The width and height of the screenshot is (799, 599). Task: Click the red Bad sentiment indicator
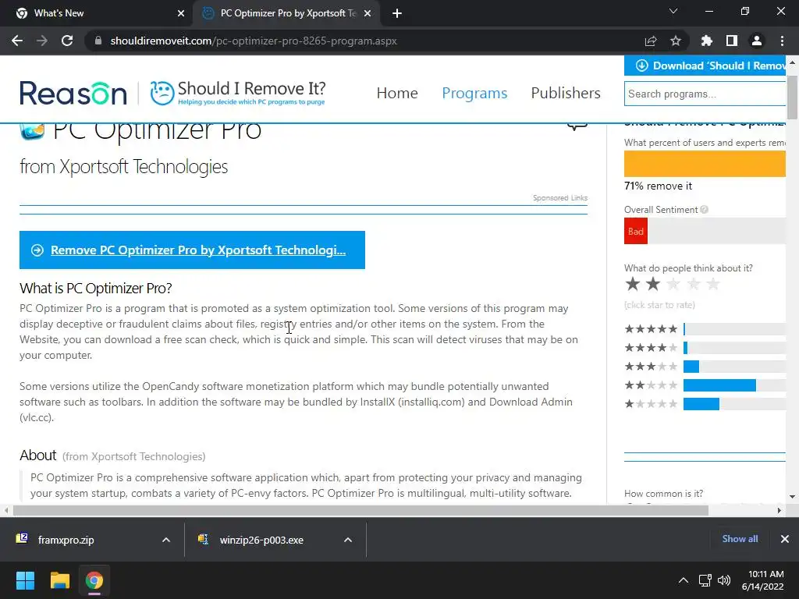635,231
